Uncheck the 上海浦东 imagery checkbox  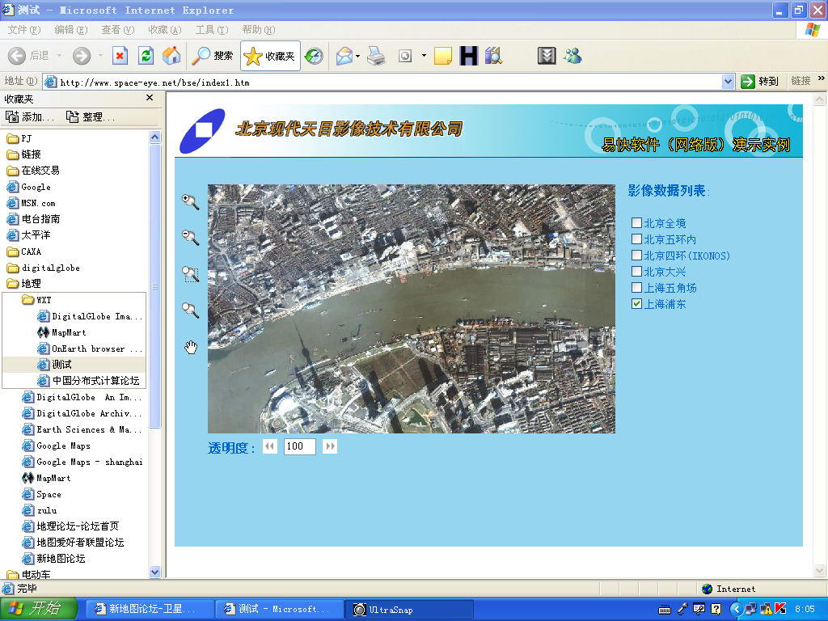point(637,304)
